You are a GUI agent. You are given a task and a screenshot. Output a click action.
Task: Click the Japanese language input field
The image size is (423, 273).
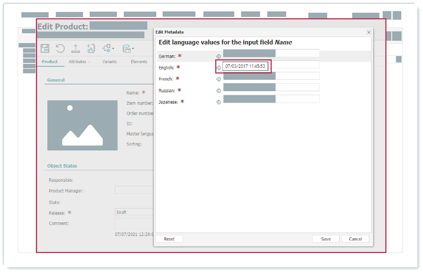tap(271, 99)
